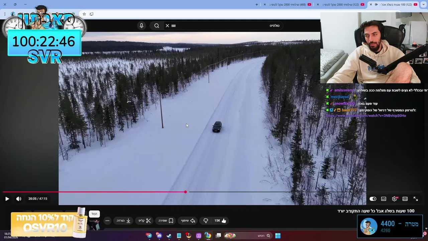This screenshot has height=241, width=428.
Task: Click the 20:35 / 47:15 time display
Action: (38, 199)
